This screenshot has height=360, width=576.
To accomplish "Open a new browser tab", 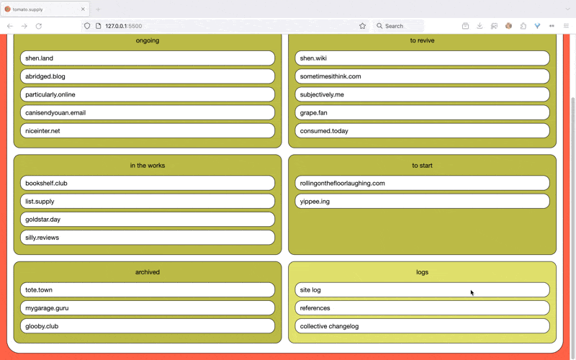I will [98, 9].
